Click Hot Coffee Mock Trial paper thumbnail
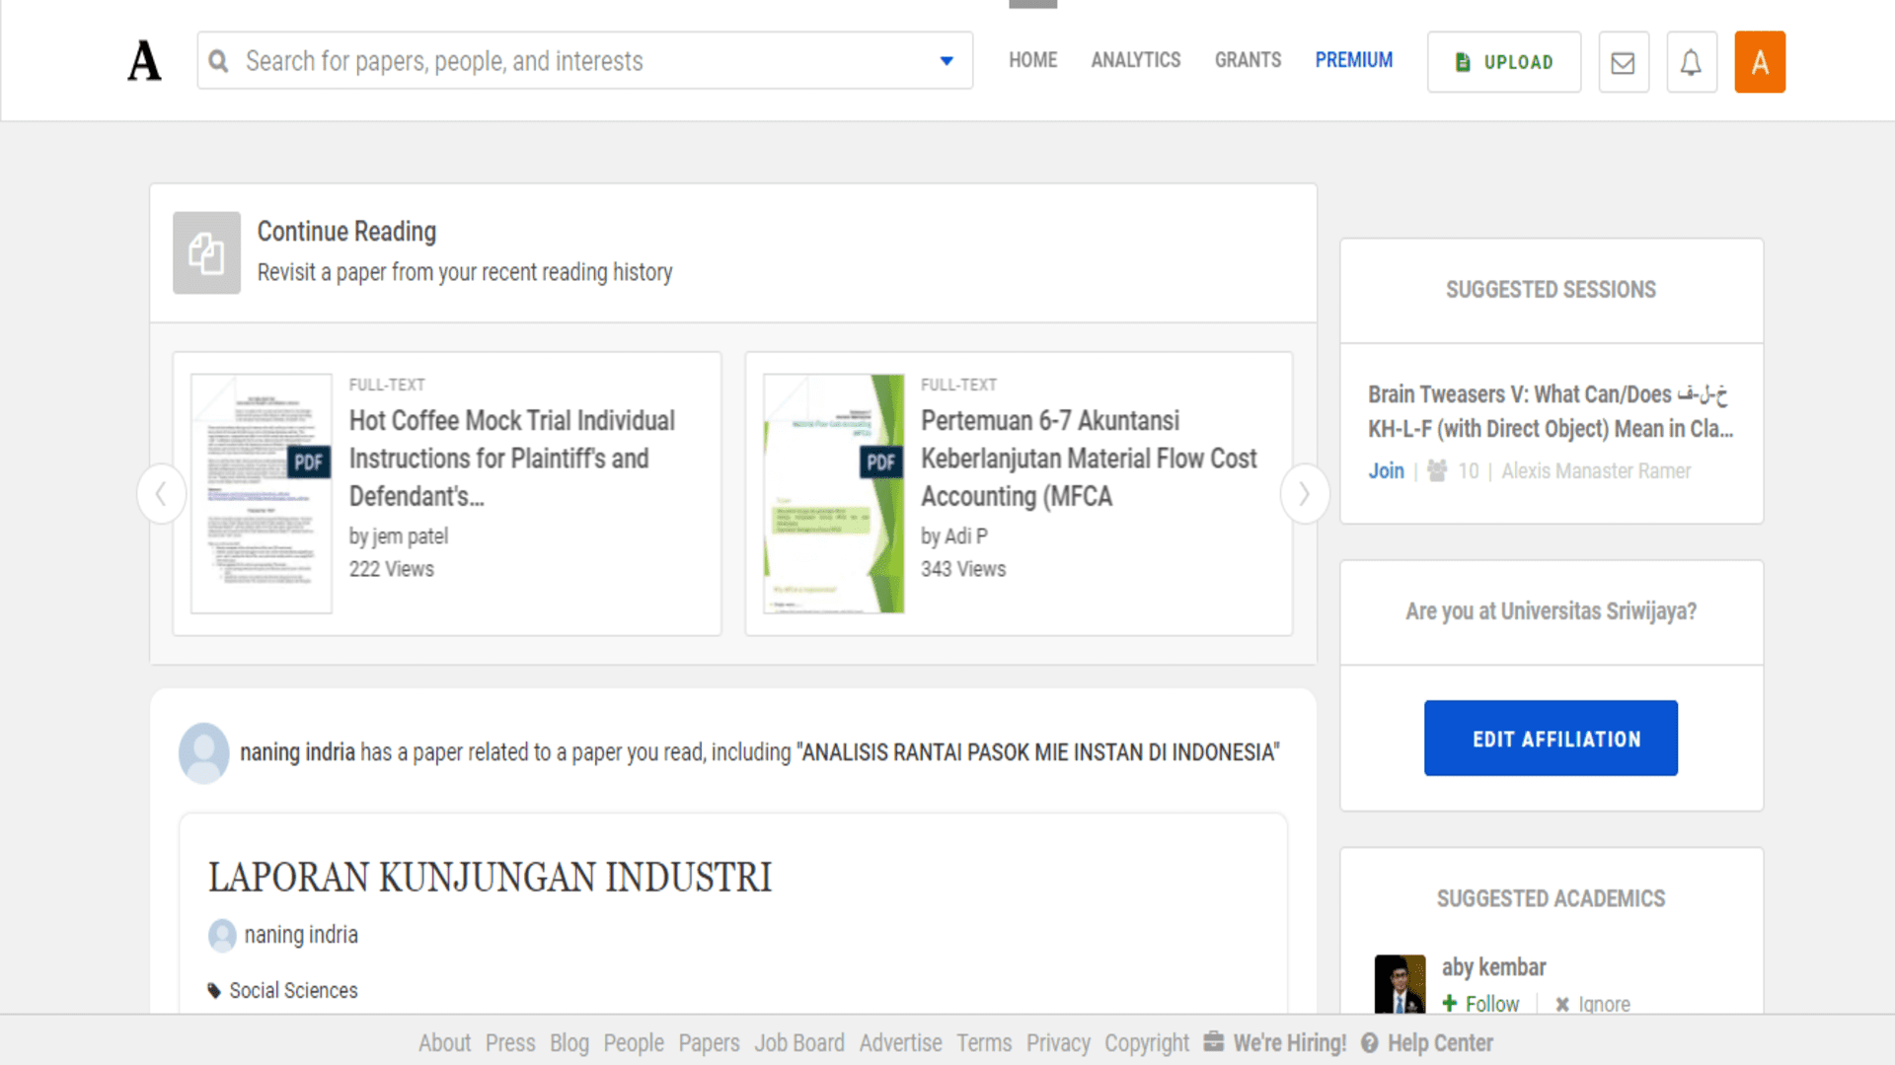 pos(261,493)
